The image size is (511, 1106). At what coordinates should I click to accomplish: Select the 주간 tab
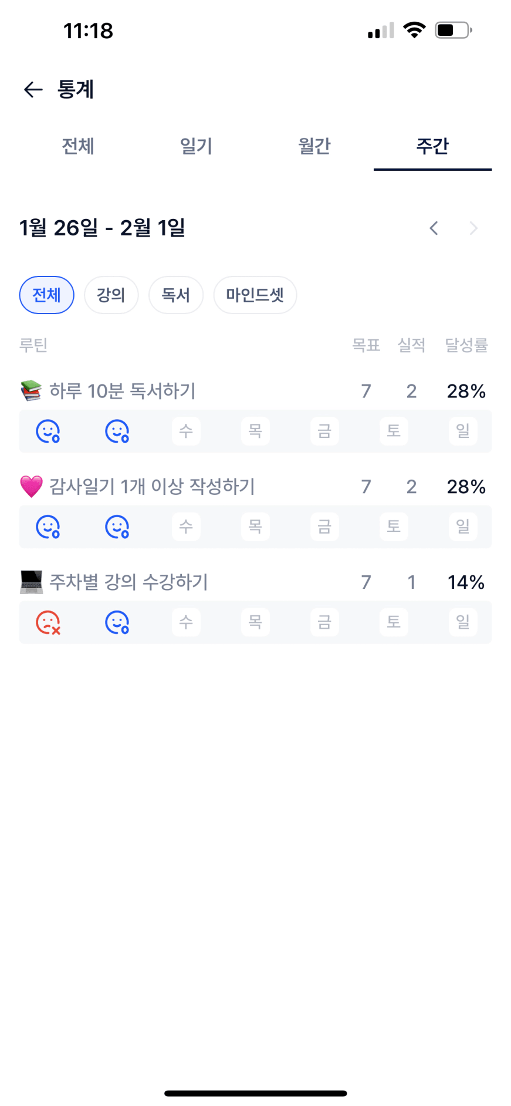(432, 146)
